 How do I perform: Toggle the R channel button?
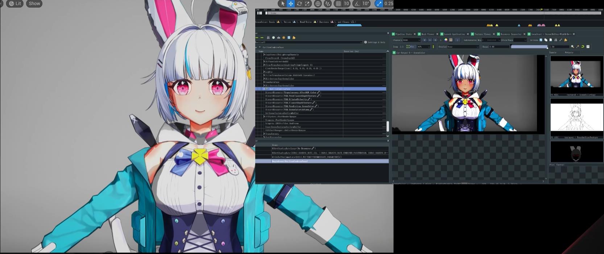(425, 40)
